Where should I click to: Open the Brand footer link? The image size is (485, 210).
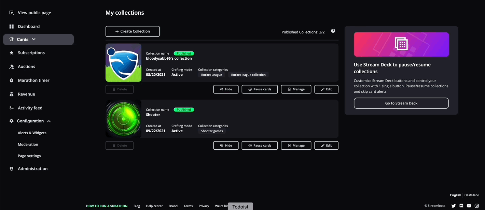[173, 206]
